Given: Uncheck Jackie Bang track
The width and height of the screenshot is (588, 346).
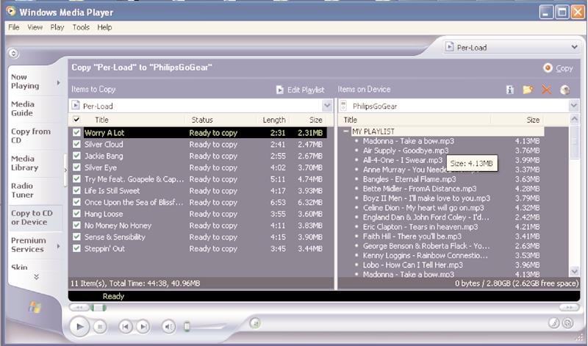Looking at the screenshot, I should click(76, 156).
